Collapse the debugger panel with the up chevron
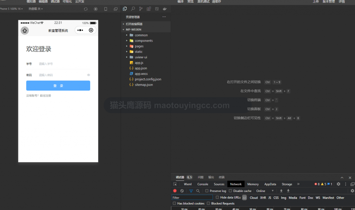The height and width of the screenshot is (210, 355). 342,178
